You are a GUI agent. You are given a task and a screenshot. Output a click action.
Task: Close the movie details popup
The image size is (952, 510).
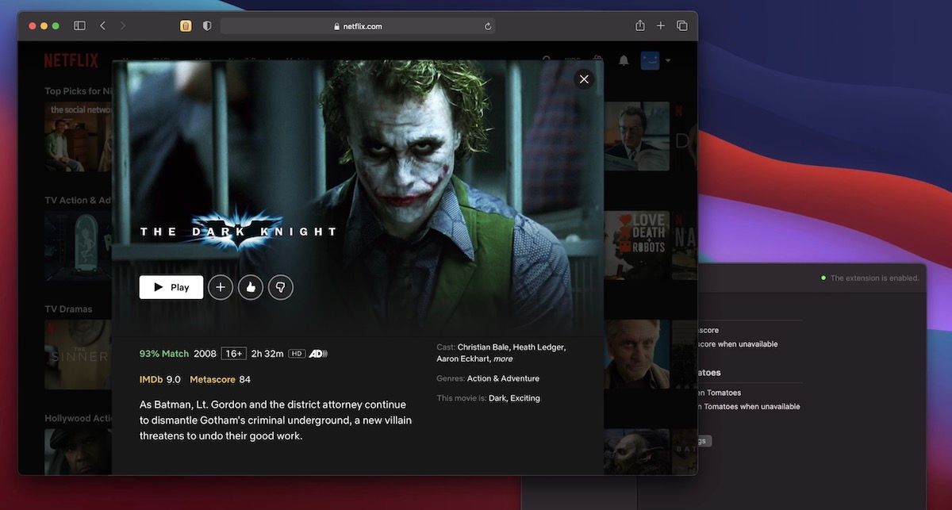[584, 79]
